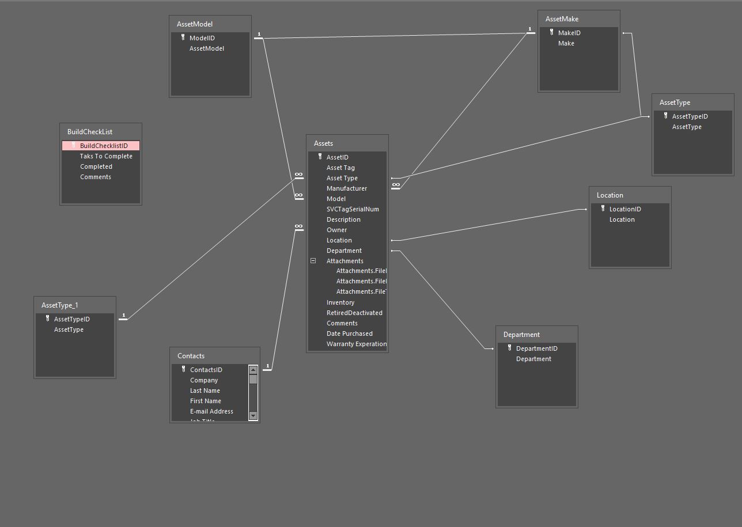Select the AssetType table title near AssetMake
The width and height of the screenshot is (742, 527).
tap(675, 103)
